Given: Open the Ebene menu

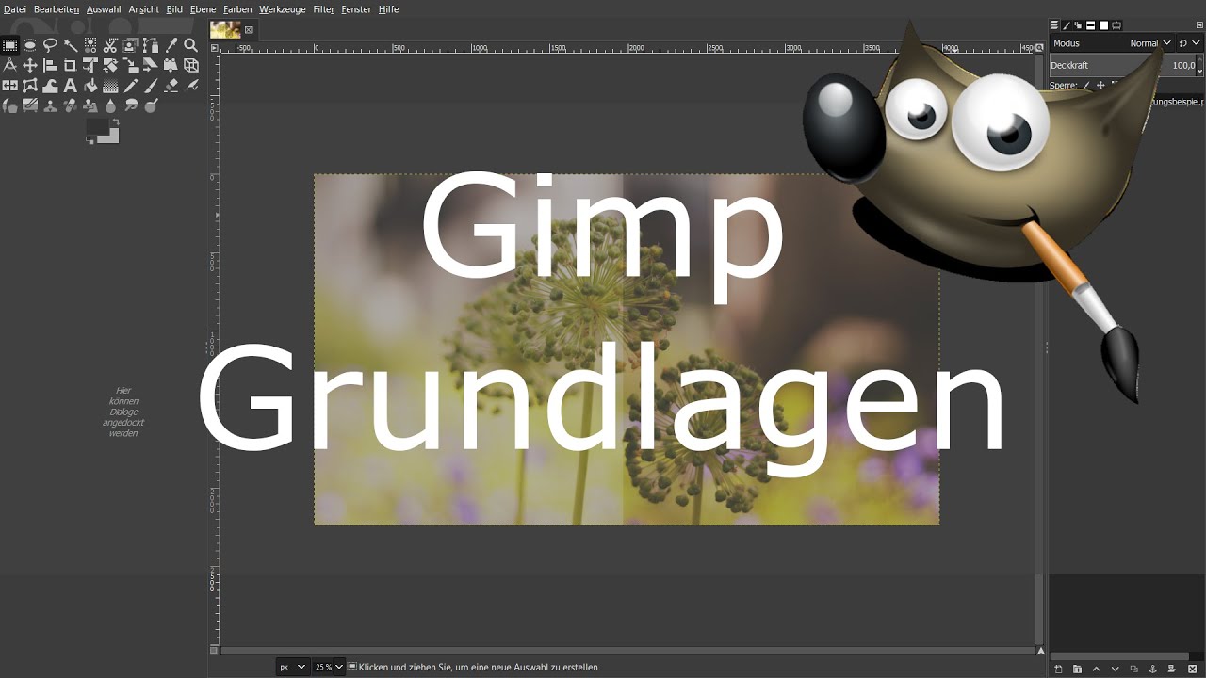Looking at the screenshot, I should [203, 9].
